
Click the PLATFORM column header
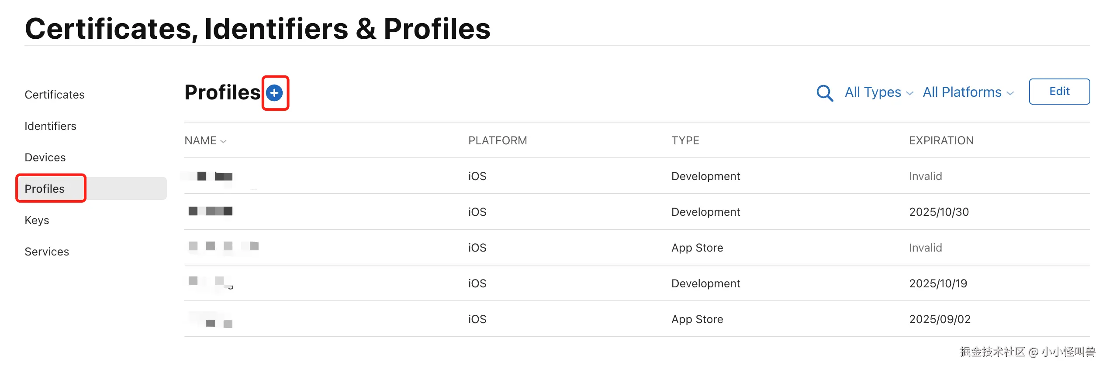point(498,140)
